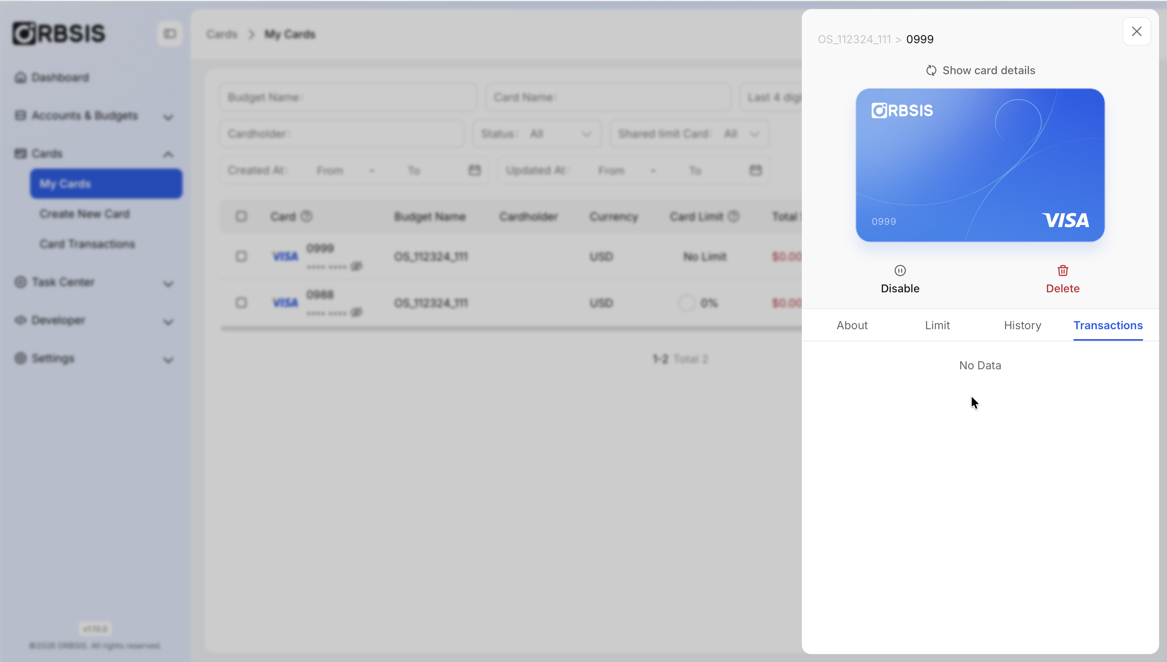Collapse the Cards menu chevron
Image resolution: width=1167 pixels, height=662 pixels.
(x=168, y=155)
